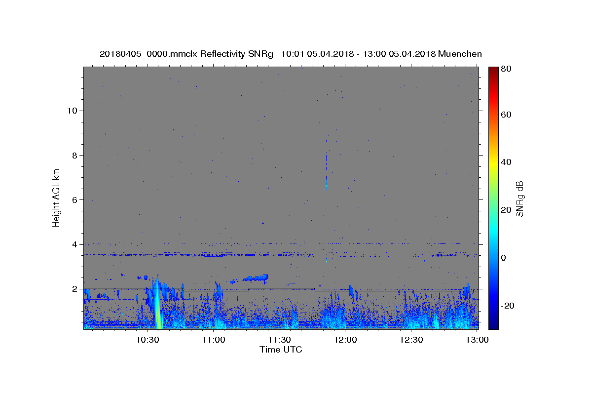The height and width of the screenshot is (395, 592).
Task: Click the 12:00 time tick label
Action: point(345,340)
